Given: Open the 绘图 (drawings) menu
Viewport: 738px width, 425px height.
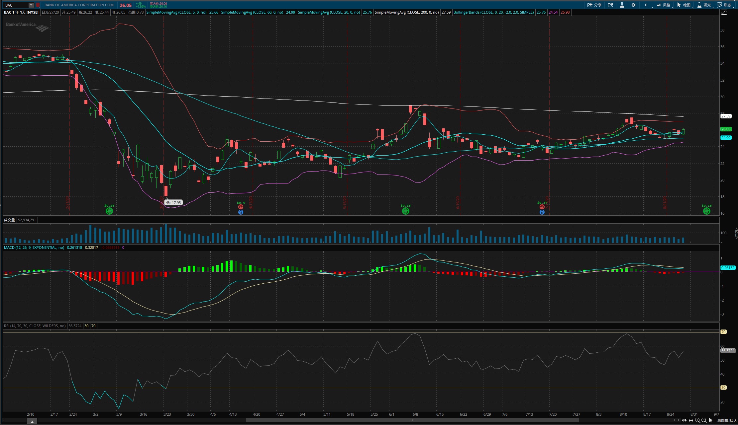Looking at the screenshot, I should pyautogui.click(x=684, y=5).
